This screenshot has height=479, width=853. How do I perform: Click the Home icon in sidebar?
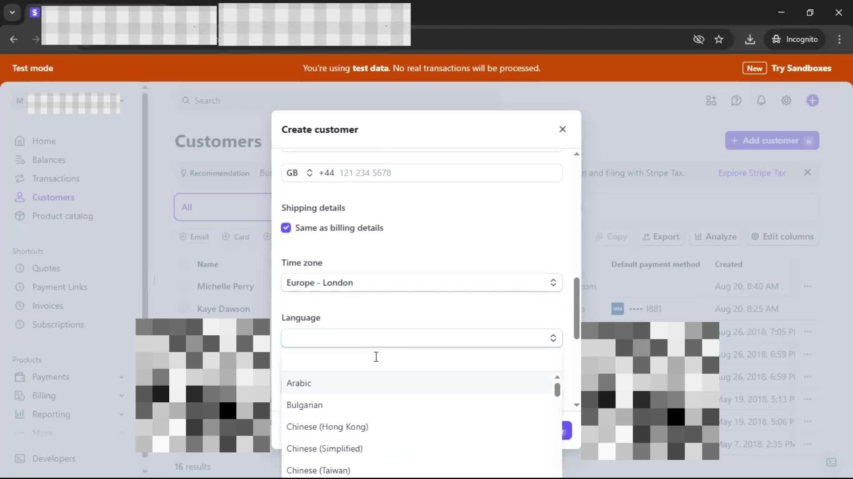coord(20,141)
